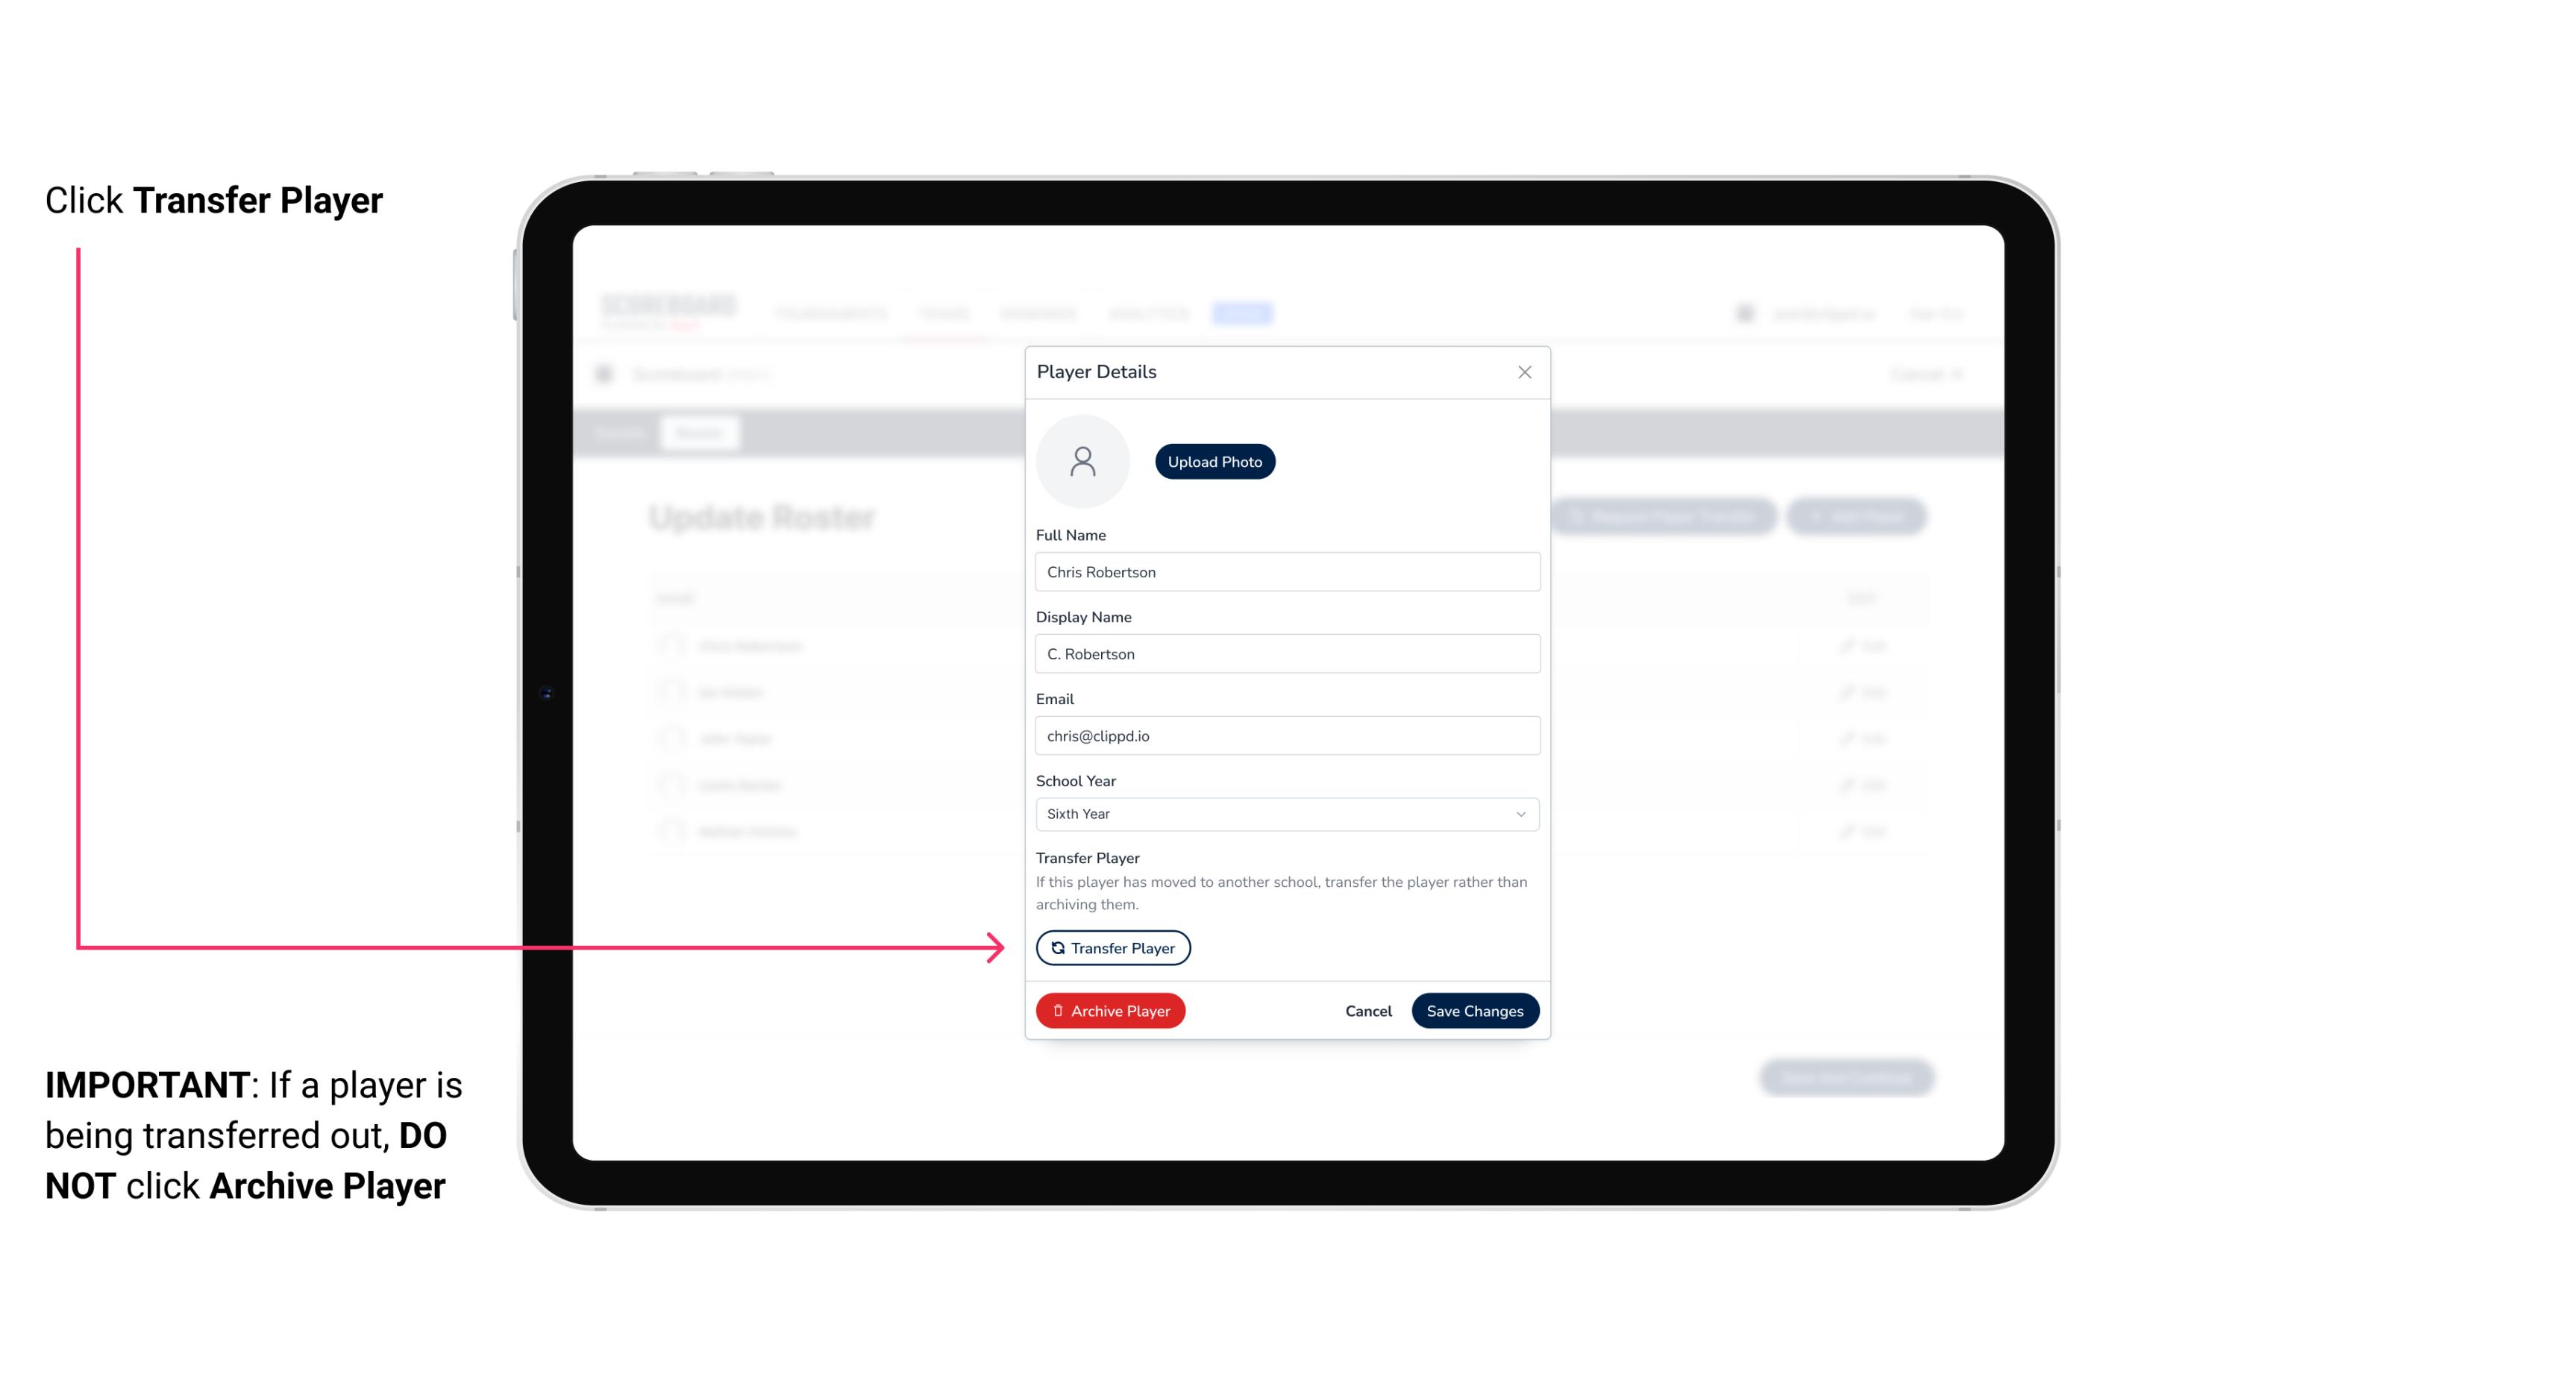Click the Email input field
Image resolution: width=2576 pixels, height=1386 pixels.
1285,734
